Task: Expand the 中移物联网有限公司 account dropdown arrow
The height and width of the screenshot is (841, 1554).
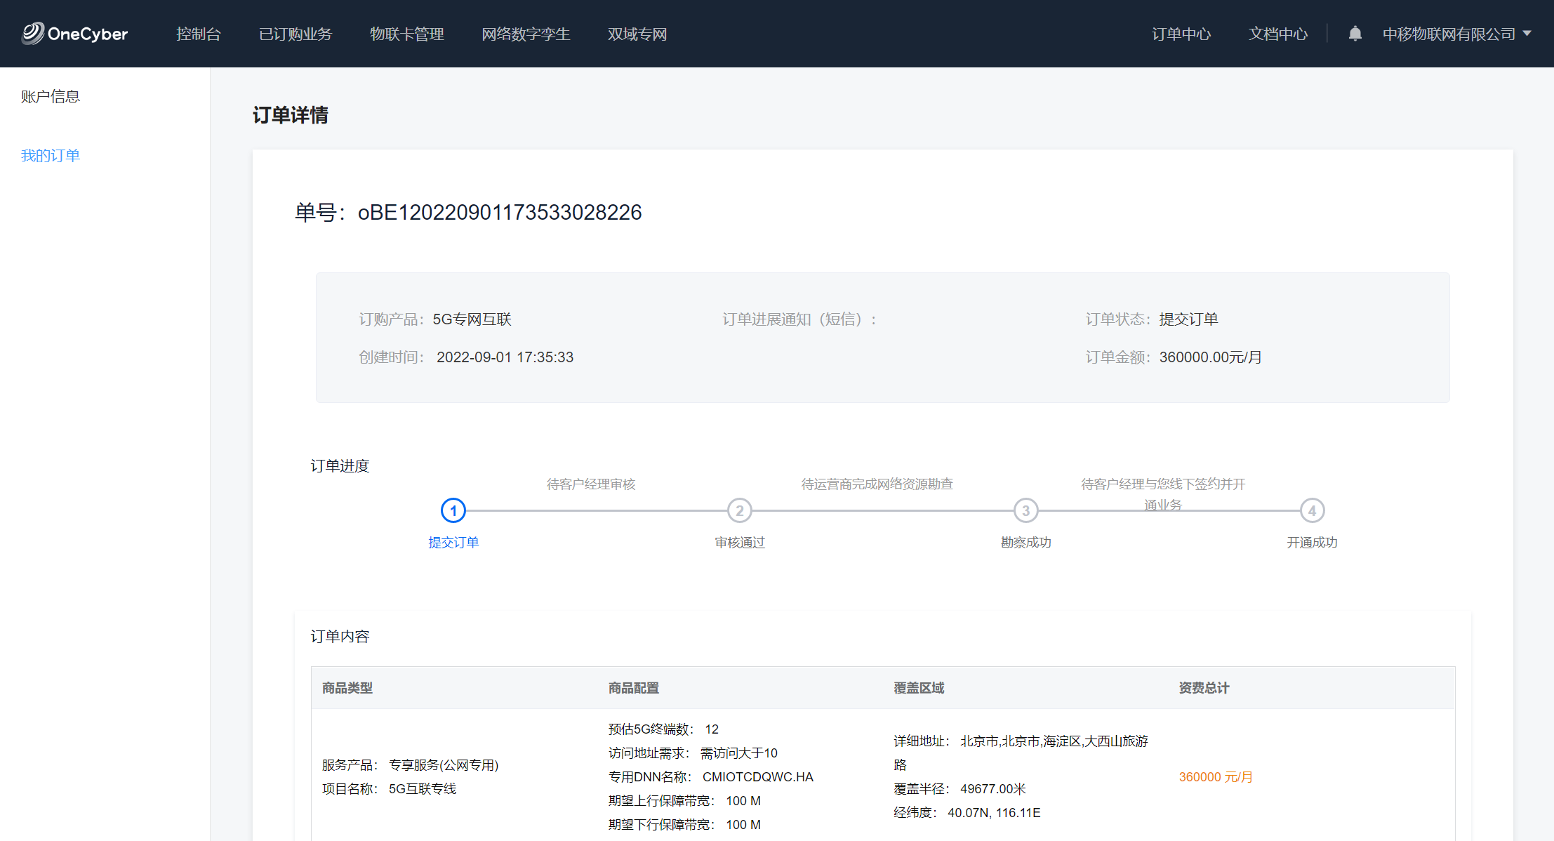Action: point(1527,34)
